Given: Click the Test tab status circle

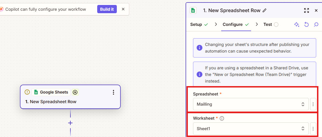Looking at the screenshot, I should point(276,24).
